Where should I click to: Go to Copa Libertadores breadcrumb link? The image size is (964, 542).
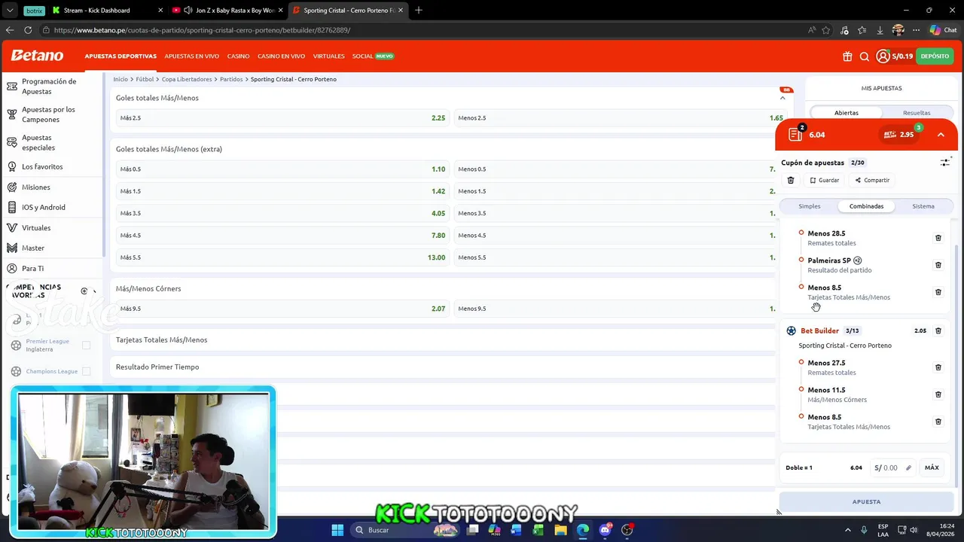[x=187, y=79]
